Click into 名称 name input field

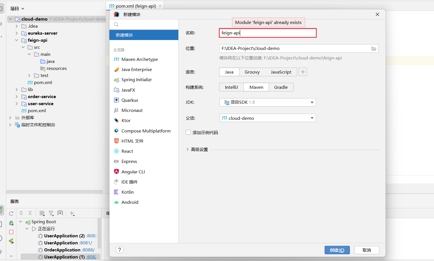point(268,33)
